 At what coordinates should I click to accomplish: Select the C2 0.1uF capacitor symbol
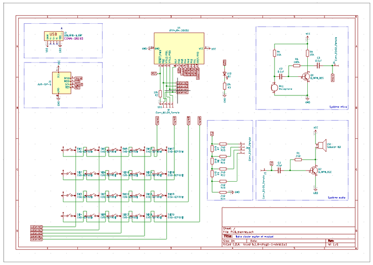[281, 75]
